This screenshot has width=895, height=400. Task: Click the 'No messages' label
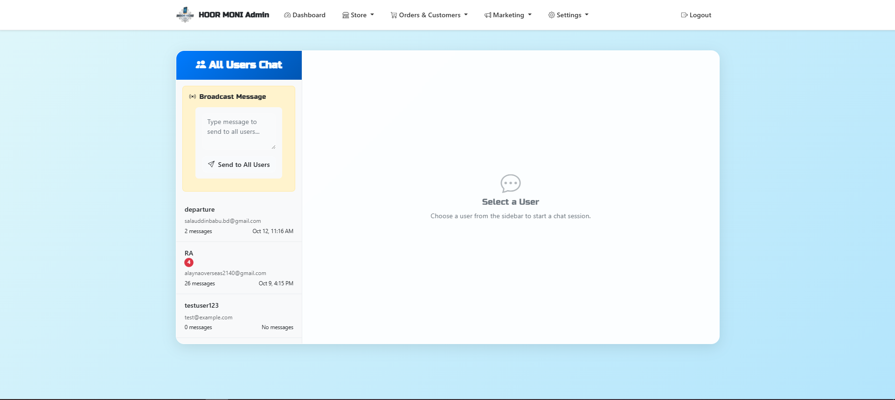[278, 327]
